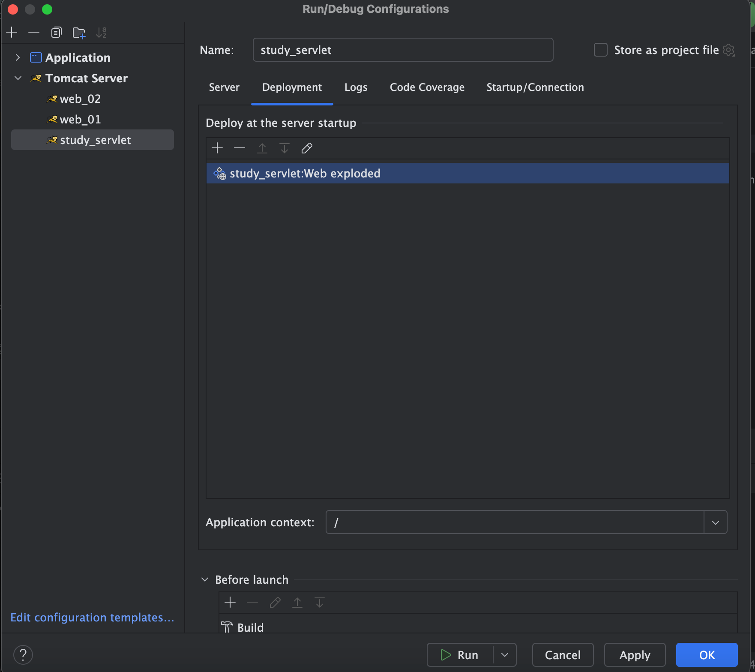Click the artifact icon of study_servlet:Web exploded
Image resolution: width=755 pixels, height=672 pixels.
220,173
